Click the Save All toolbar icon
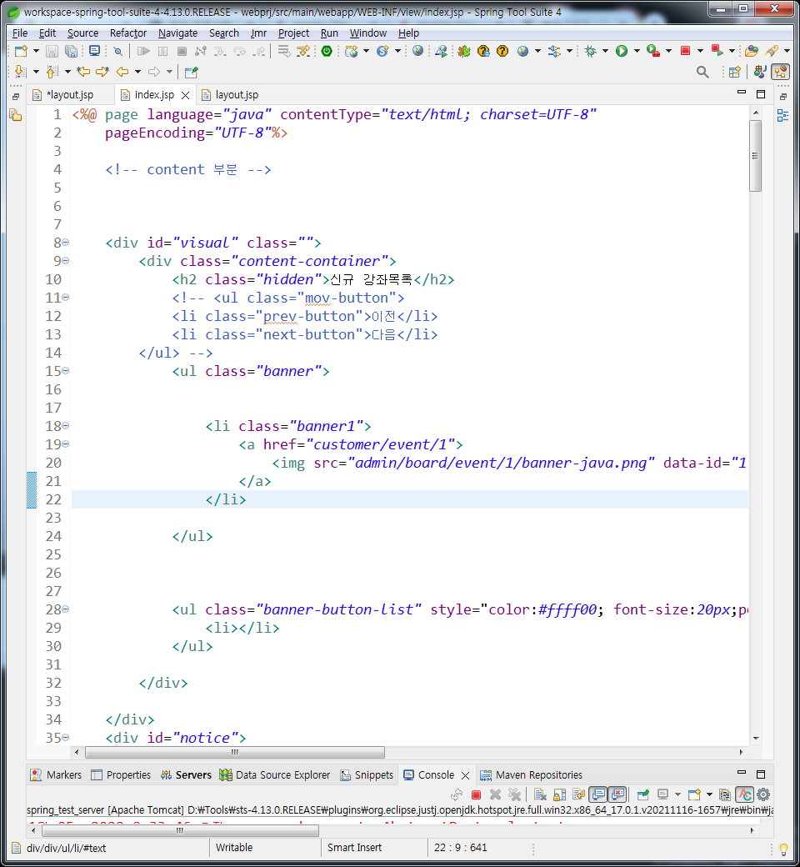 point(72,52)
